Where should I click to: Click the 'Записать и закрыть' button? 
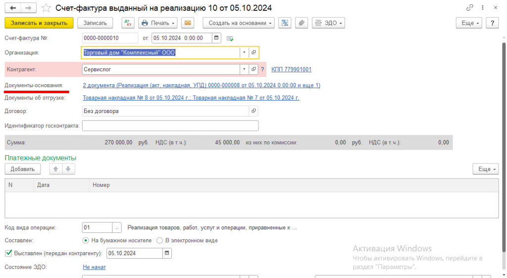click(39, 23)
